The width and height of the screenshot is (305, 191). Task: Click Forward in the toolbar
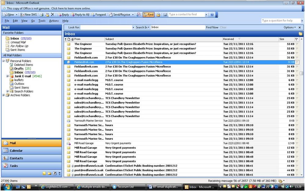tap(98, 15)
